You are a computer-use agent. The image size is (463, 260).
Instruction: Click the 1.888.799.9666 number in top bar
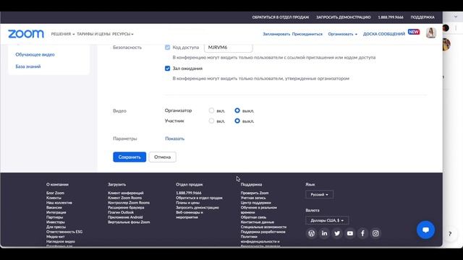pos(391,17)
